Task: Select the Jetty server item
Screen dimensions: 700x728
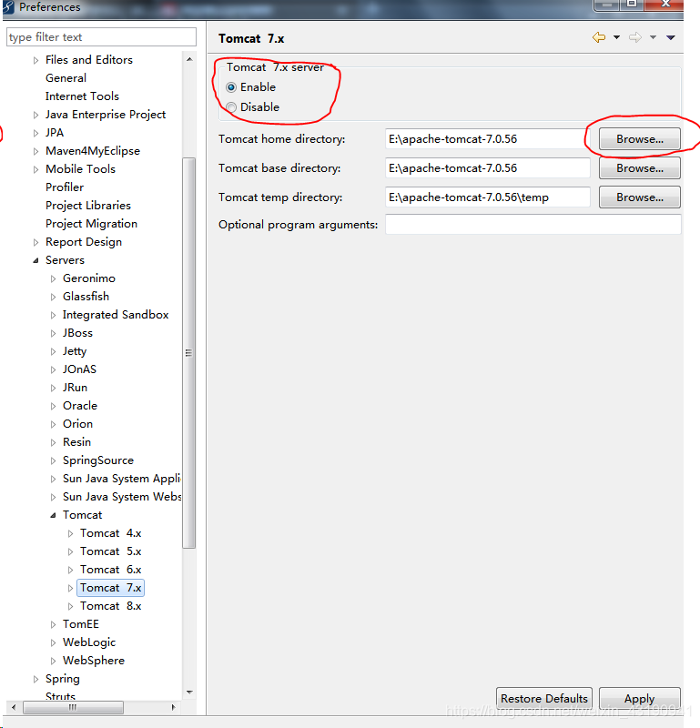Action: click(75, 351)
